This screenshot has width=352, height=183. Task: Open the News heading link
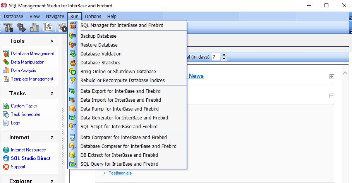[196, 76]
